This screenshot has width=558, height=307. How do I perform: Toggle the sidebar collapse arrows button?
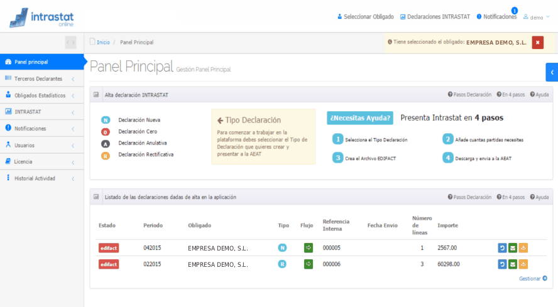coord(70,42)
